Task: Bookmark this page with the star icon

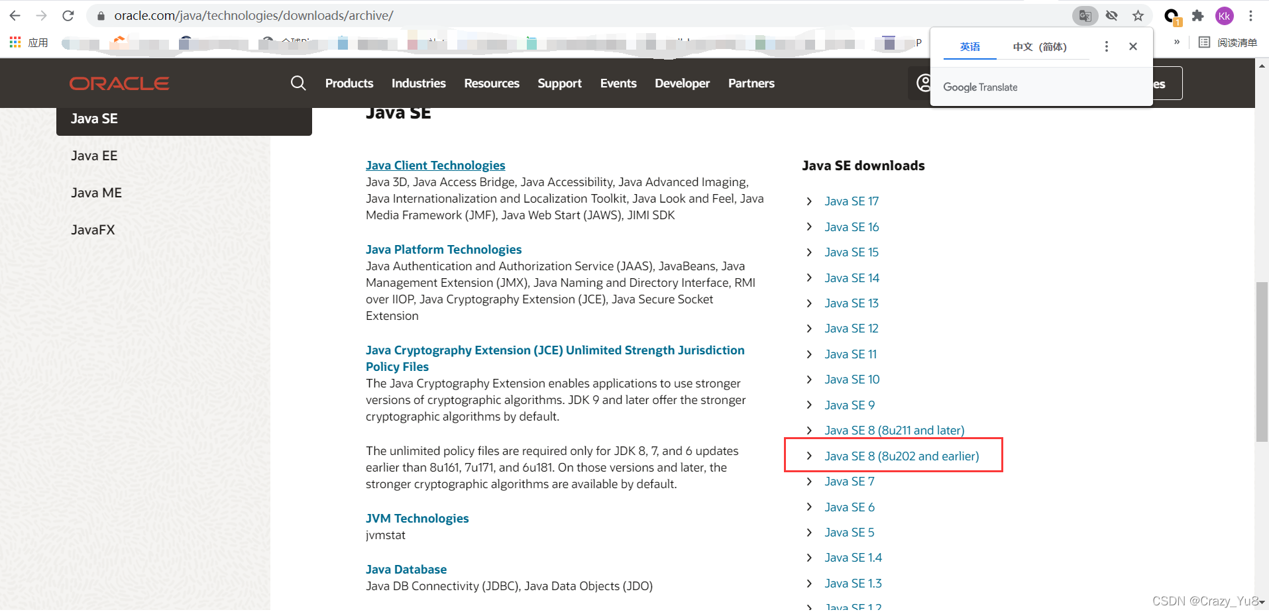Action: [x=1138, y=15]
